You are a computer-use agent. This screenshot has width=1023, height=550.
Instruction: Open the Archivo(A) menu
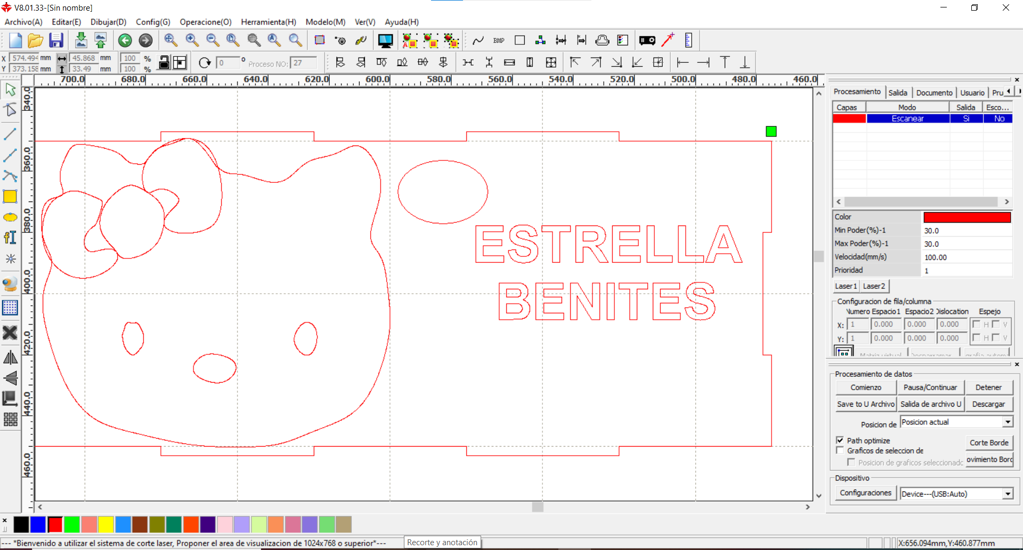point(23,22)
